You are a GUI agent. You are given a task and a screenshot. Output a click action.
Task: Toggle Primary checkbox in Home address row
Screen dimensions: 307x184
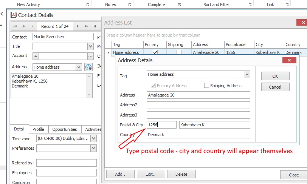(155, 52)
